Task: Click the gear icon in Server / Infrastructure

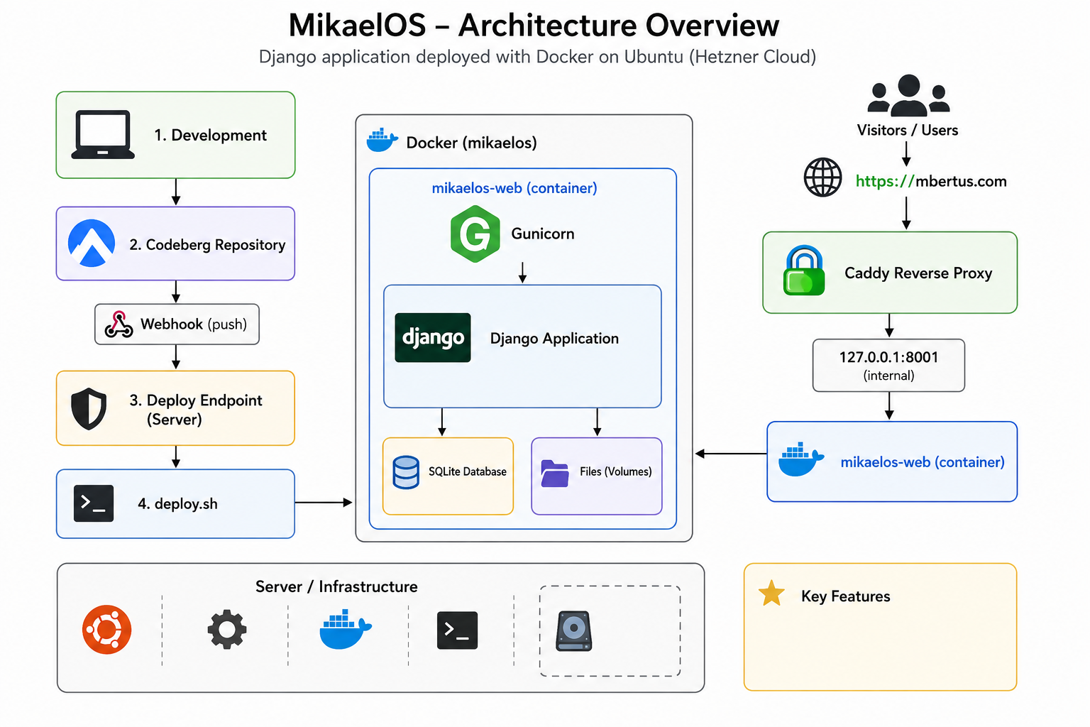Action: click(227, 630)
